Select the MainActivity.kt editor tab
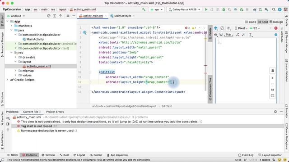The height and width of the screenshot is (162, 289). (122, 16)
